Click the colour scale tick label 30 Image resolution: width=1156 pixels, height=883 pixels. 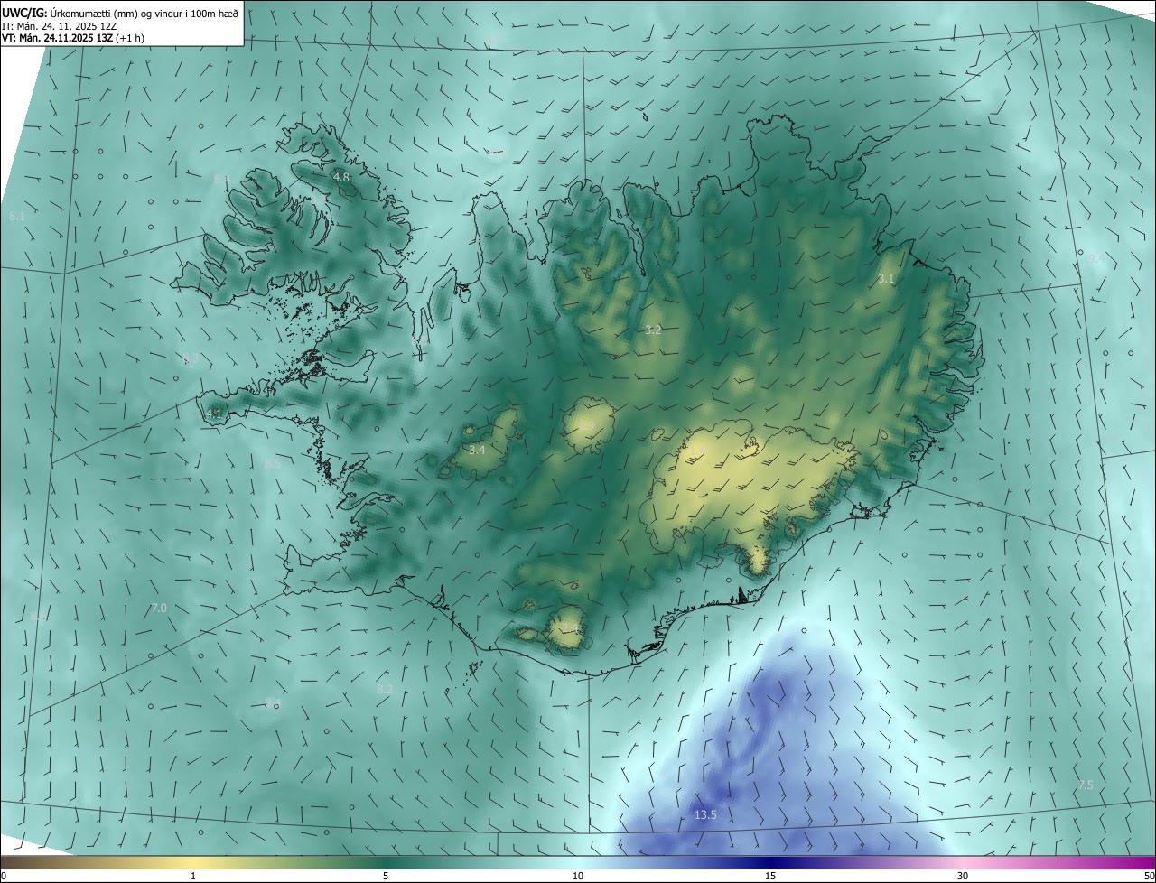point(963,877)
